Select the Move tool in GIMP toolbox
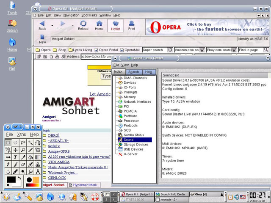The width and height of the screenshot is (271, 203). click(16, 150)
